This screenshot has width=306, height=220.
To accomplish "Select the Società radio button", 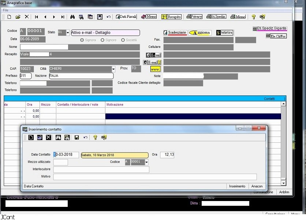I will tap(123, 40).
